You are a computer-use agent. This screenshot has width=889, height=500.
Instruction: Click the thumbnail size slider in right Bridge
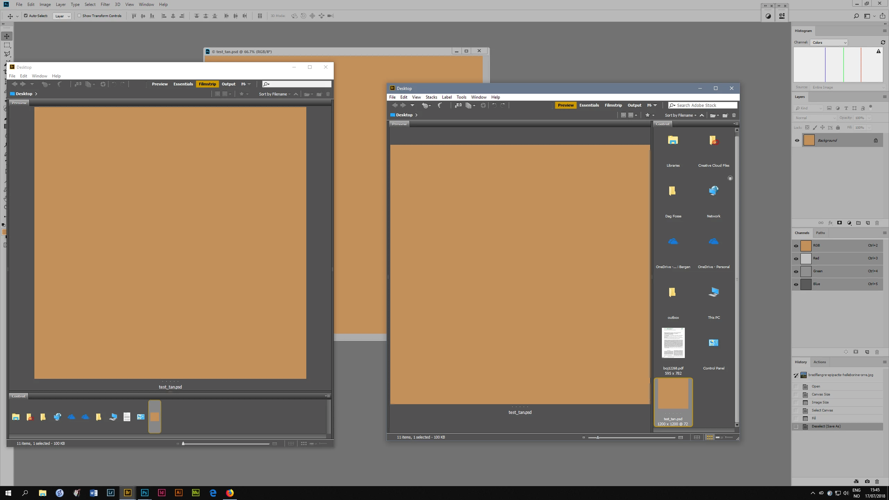[597, 437]
